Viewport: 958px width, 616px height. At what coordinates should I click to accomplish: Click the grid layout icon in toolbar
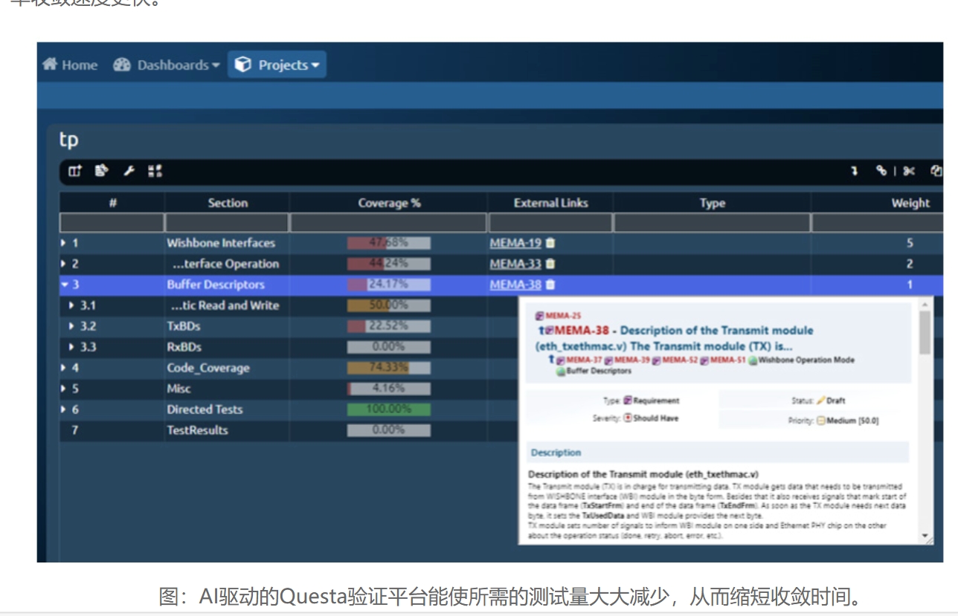pos(155,172)
